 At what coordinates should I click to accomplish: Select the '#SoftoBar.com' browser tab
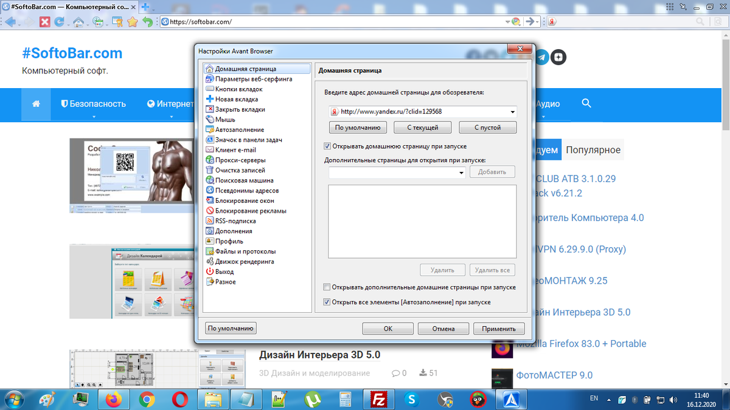[x=68, y=5]
